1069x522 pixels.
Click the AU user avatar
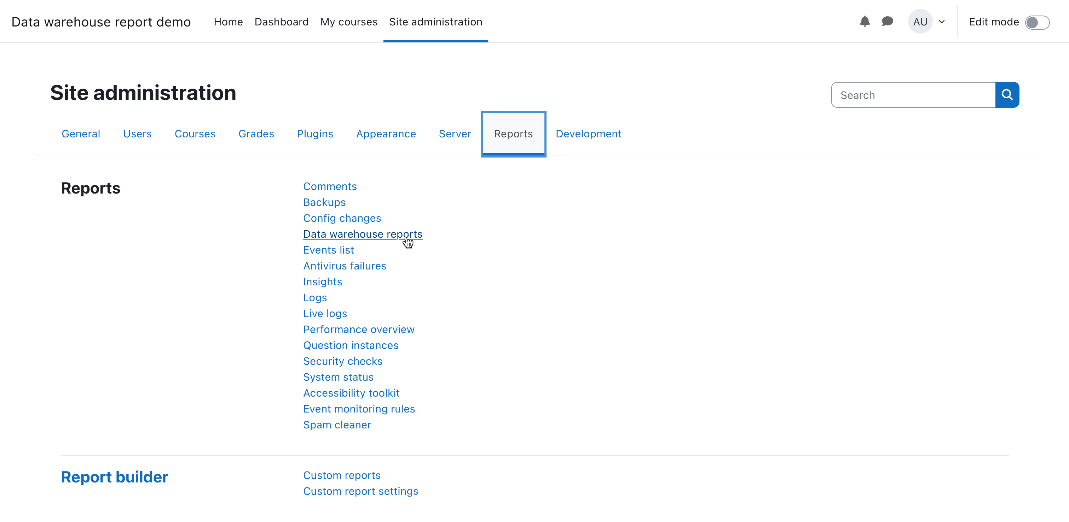[x=920, y=22]
